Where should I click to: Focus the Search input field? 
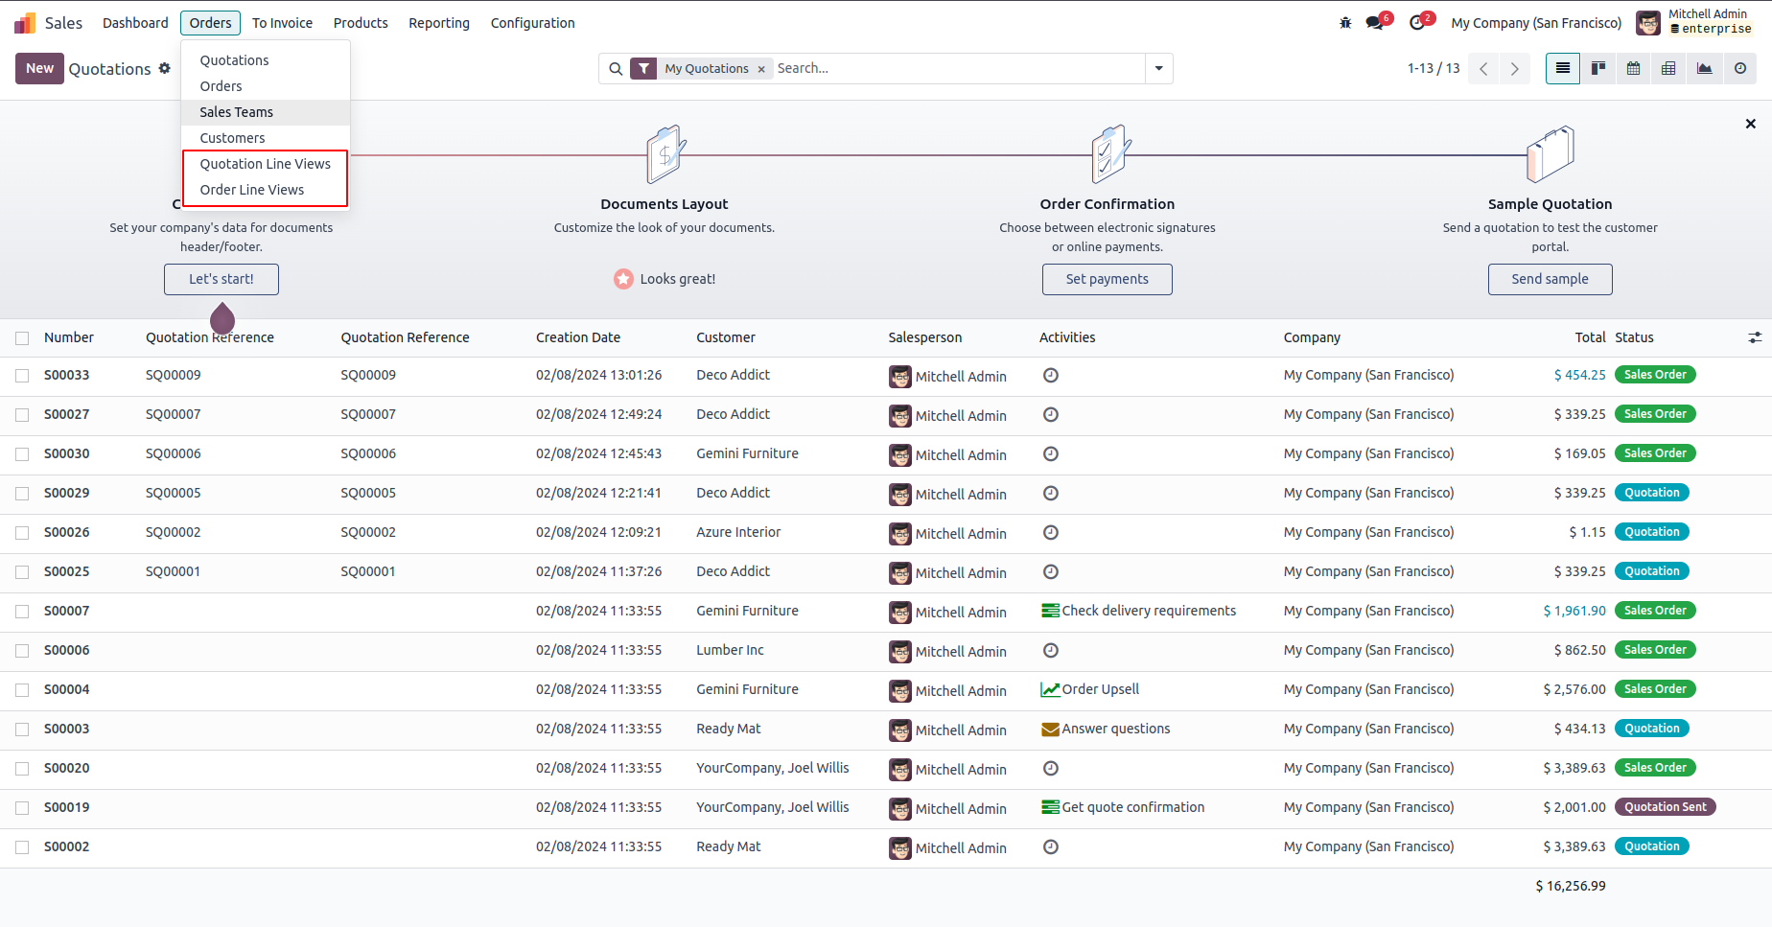pyautogui.click(x=958, y=69)
